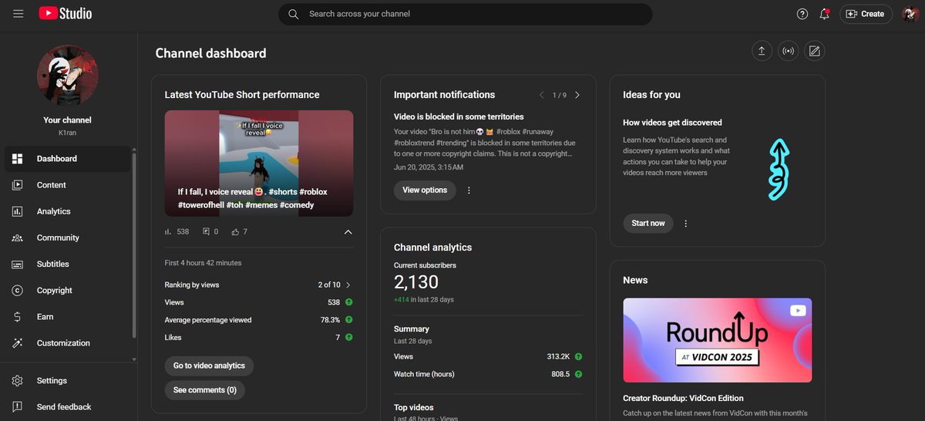Click See comments (0) button
925x421 pixels.
pyautogui.click(x=205, y=390)
